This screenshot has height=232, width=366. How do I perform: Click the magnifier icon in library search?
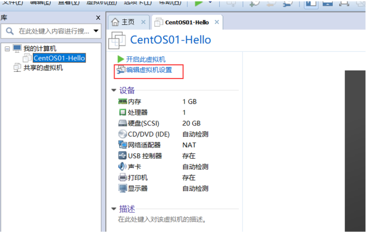[x=10, y=31]
